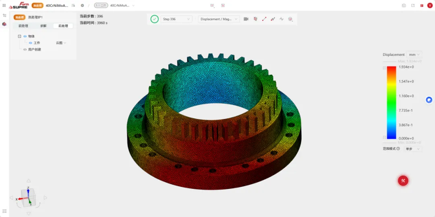Click the 7.735e-1 legend value
Screen dimensions: 435x217
click(406, 110)
